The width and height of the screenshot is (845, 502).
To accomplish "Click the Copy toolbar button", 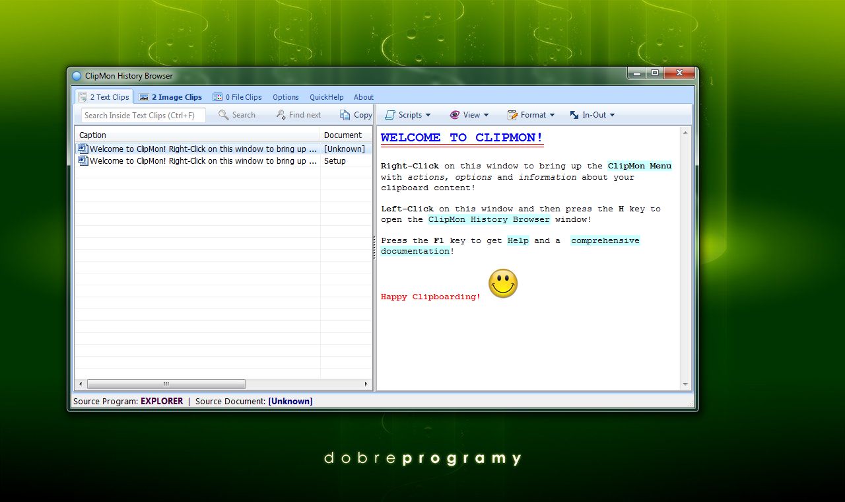I will [x=356, y=115].
